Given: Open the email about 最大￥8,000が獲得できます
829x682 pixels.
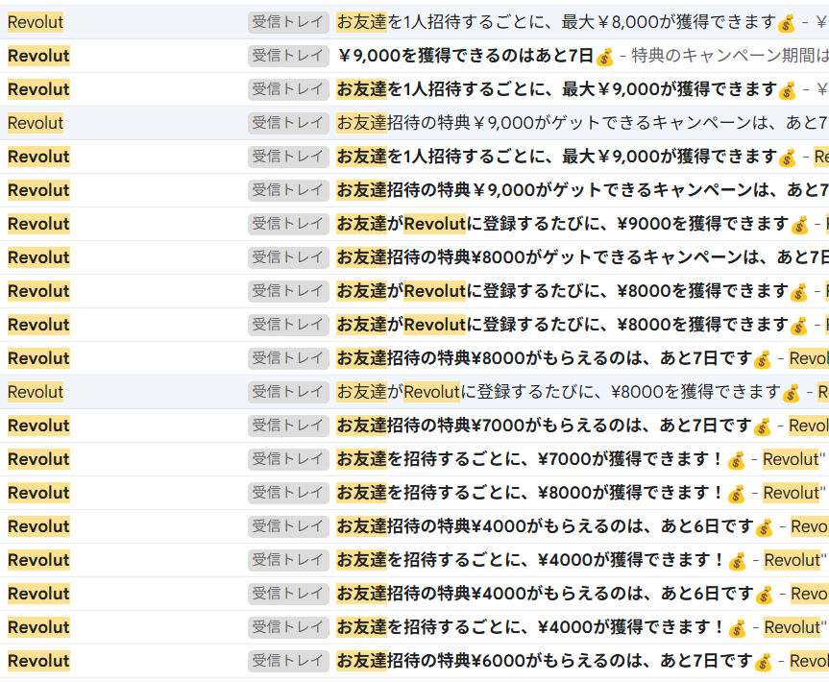Looking at the screenshot, I should pyautogui.click(x=555, y=22).
